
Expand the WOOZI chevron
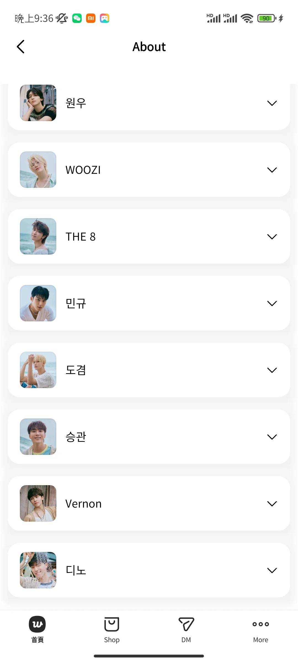(272, 170)
